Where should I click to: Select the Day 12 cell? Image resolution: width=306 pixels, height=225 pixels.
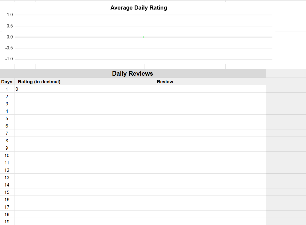coord(7,170)
